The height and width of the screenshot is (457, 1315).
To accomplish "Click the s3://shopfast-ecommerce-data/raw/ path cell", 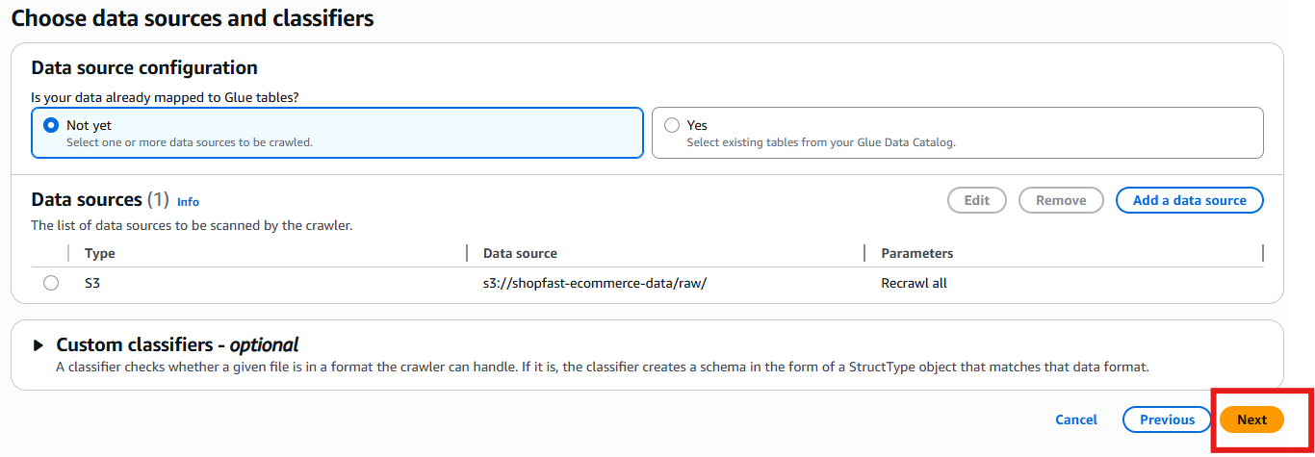I will tap(595, 284).
